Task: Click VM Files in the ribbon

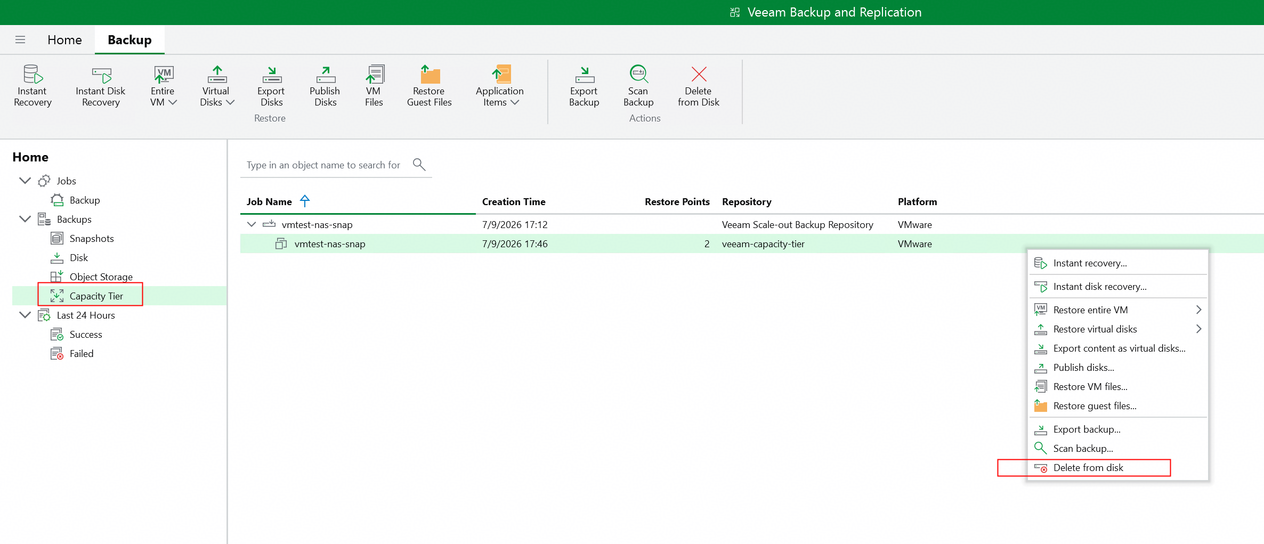Action: (x=374, y=86)
